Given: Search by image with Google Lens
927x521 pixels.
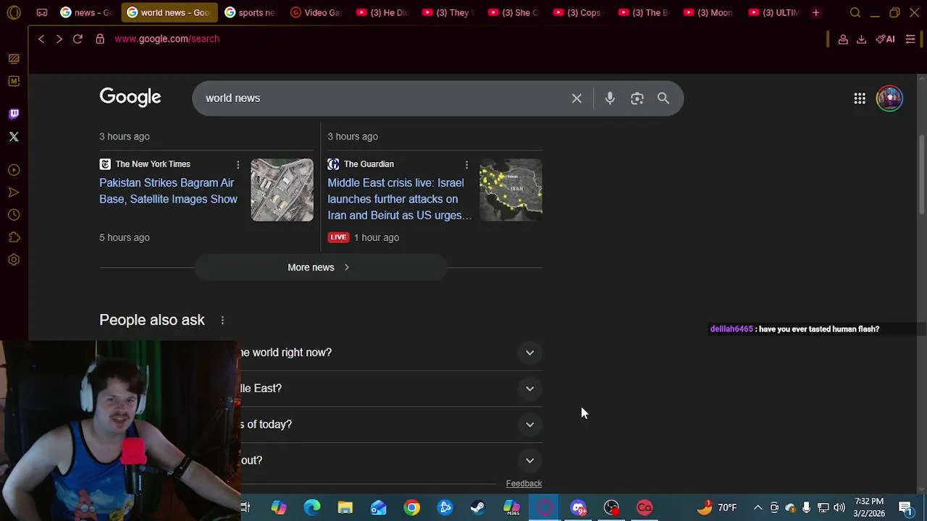Looking at the screenshot, I should click(637, 98).
